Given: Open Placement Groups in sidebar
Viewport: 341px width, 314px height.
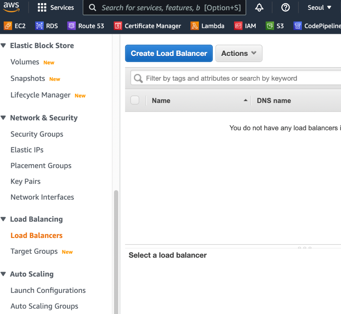Looking at the screenshot, I should click(41, 166).
